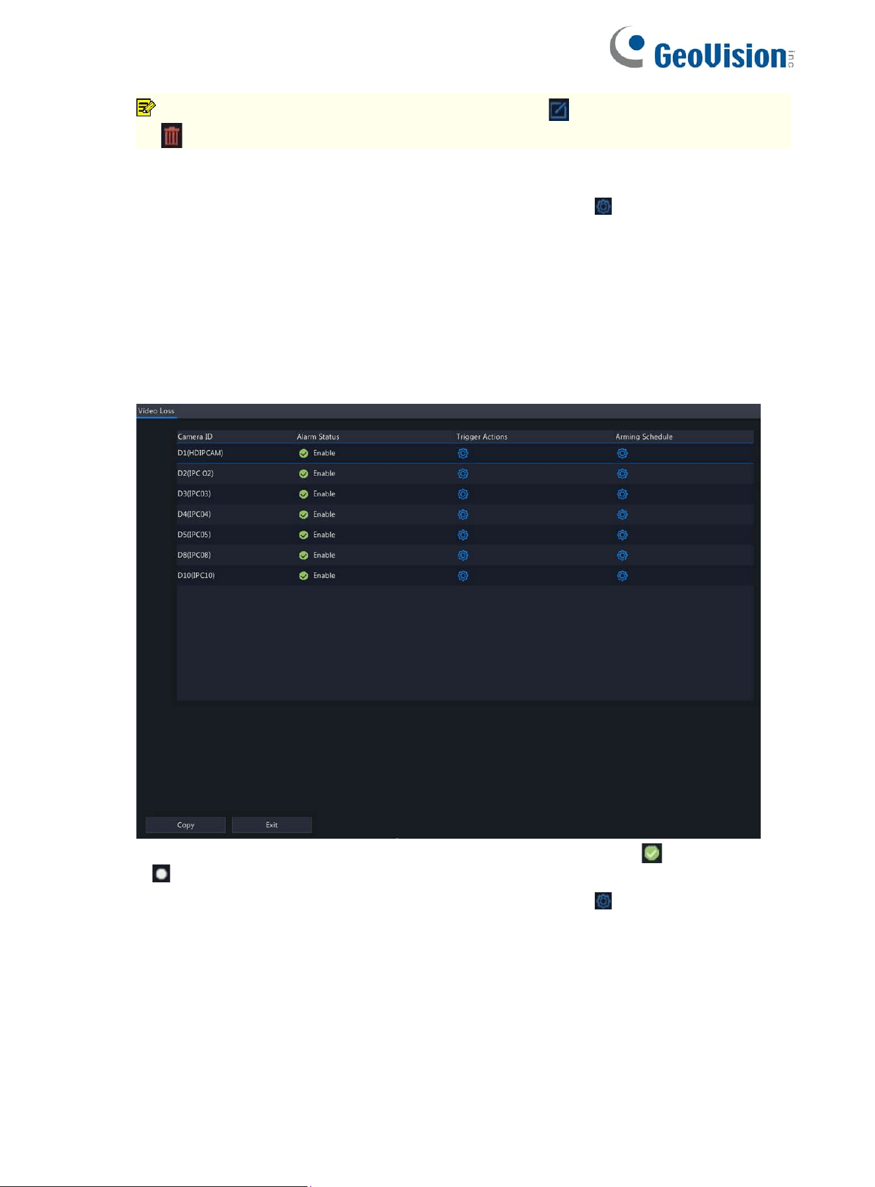The width and height of the screenshot is (875, 1187).
Task: Open Trigger Actions settings for D1(HDIPCAM)
Action: [463, 453]
